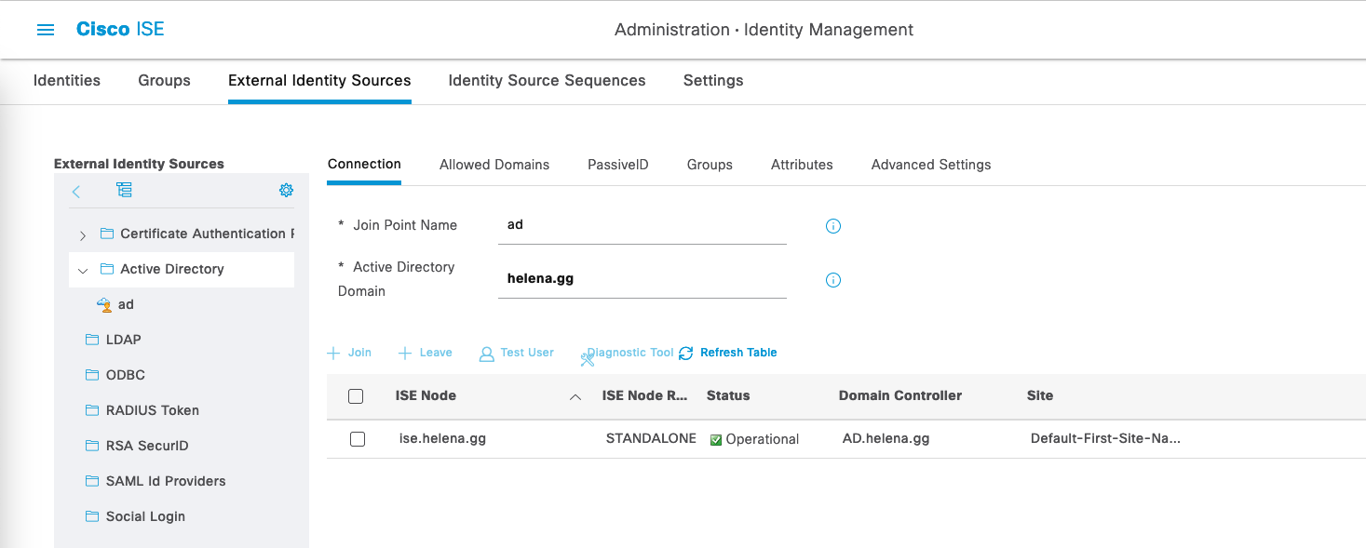The width and height of the screenshot is (1366, 548).
Task: Click the back arrow in sidebar panel
Action: (76, 191)
